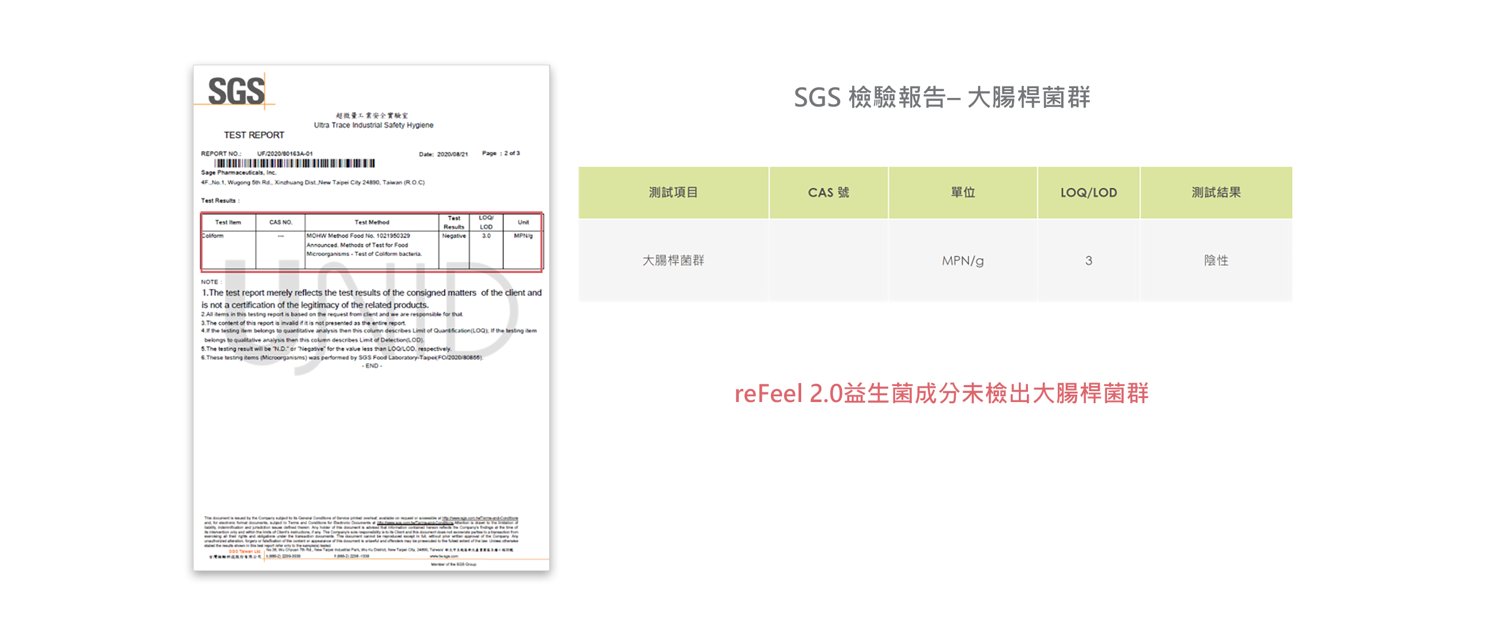Image resolution: width=1489 pixels, height=630 pixels.
Task: Click report number 'UF/2020/80163A-01'
Action: pos(285,153)
